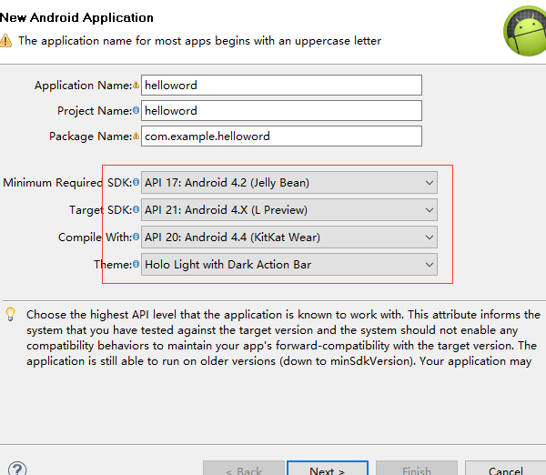Click the Project Name text field

click(x=281, y=110)
